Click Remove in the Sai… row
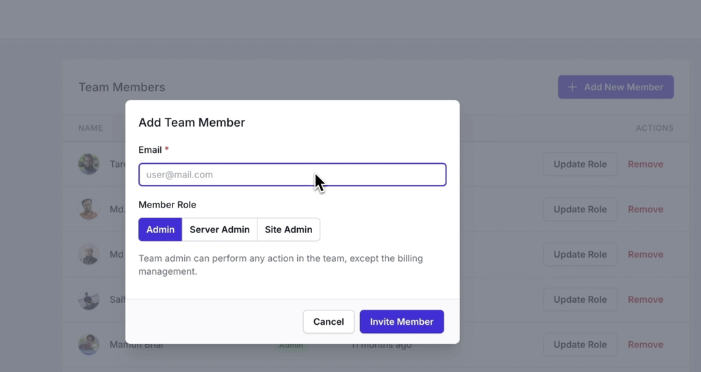The width and height of the screenshot is (701, 372). [x=646, y=299]
